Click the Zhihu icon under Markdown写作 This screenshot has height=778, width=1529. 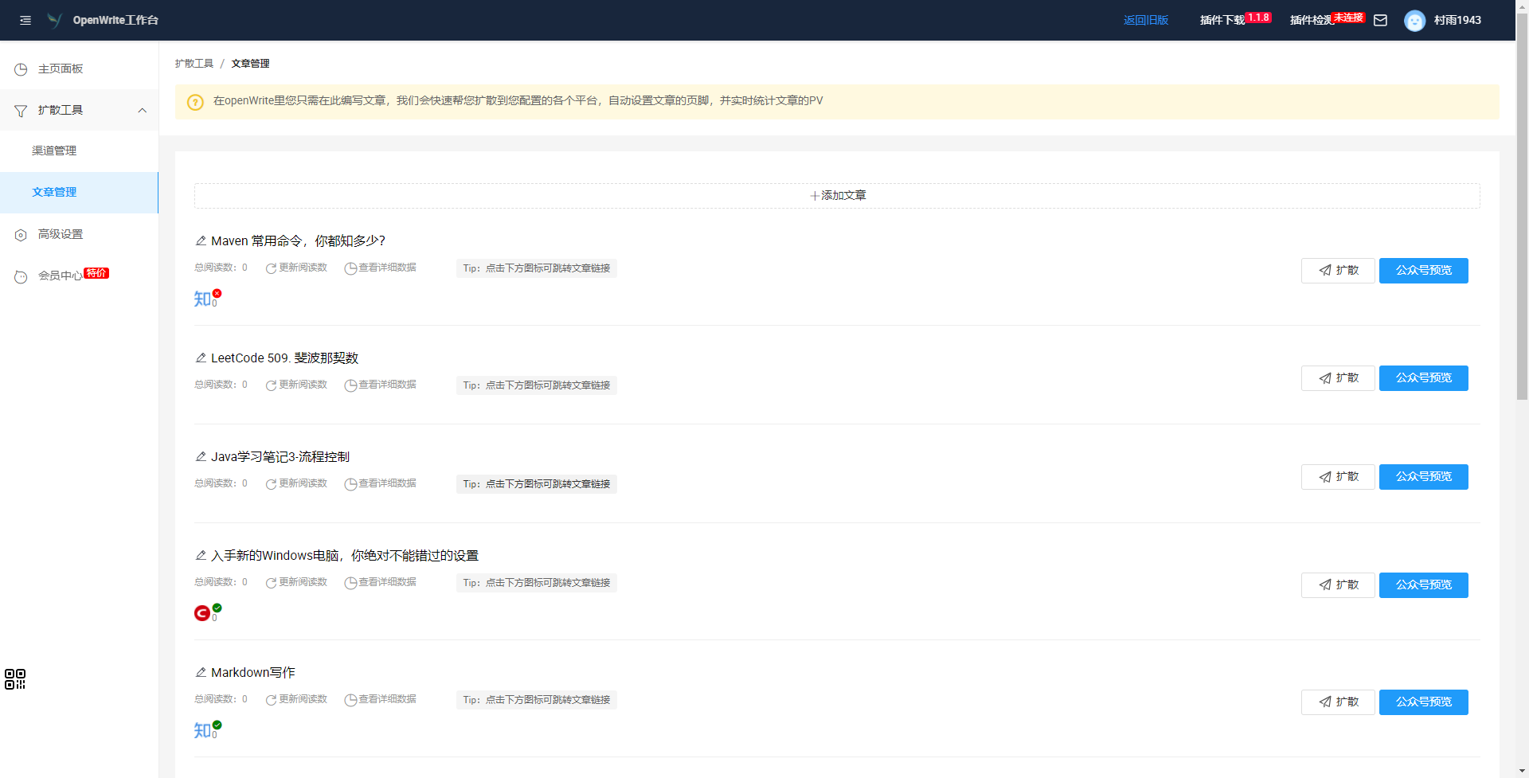coord(203,730)
